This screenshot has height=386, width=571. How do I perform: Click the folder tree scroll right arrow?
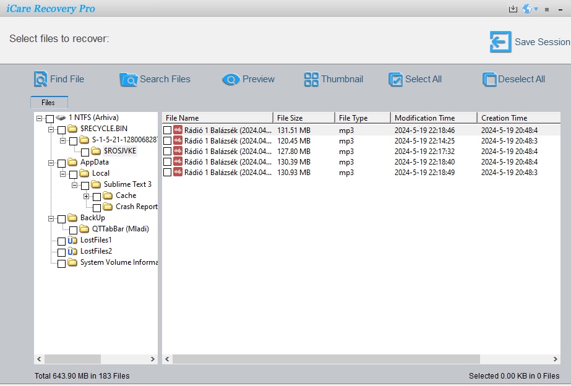[x=153, y=359]
